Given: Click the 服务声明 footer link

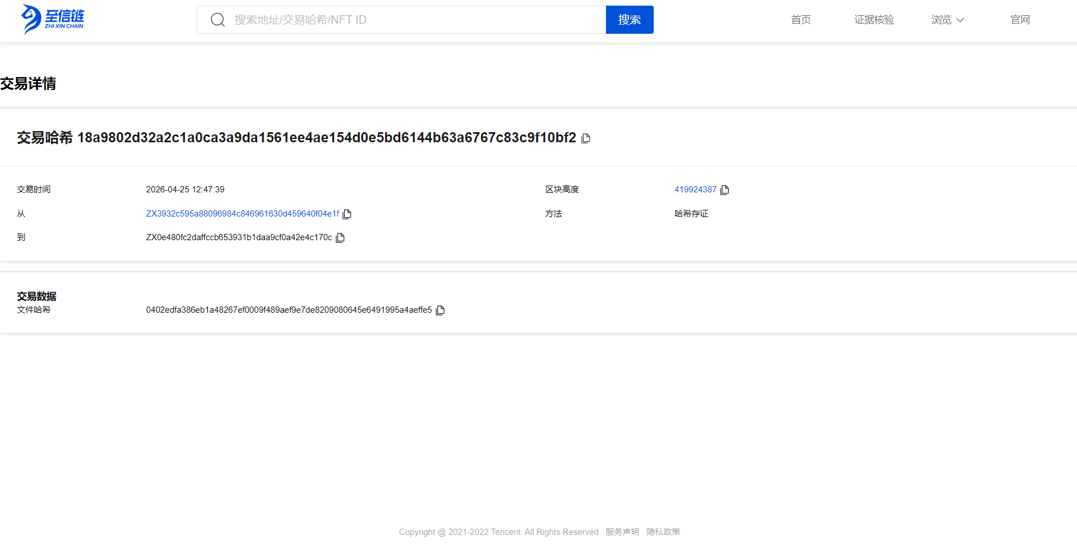Looking at the screenshot, I should pos(622,532).
